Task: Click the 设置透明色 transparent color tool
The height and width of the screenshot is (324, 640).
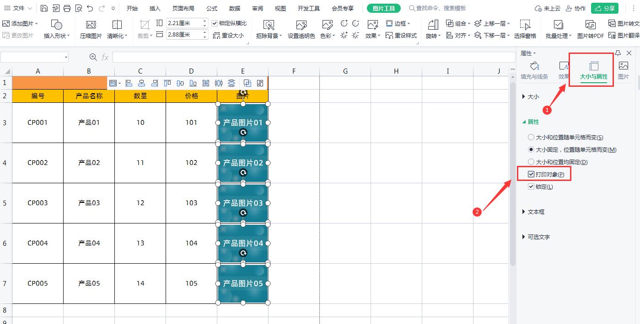Action: click(x=301, y=27)
